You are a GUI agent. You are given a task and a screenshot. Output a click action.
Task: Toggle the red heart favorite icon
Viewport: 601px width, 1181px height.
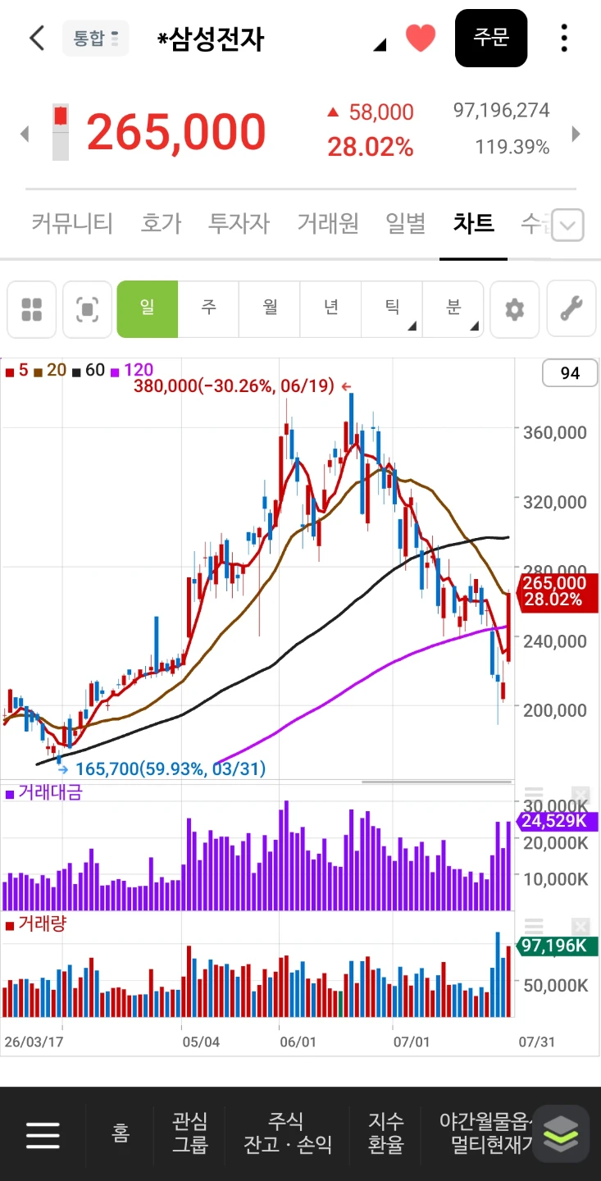421,38
